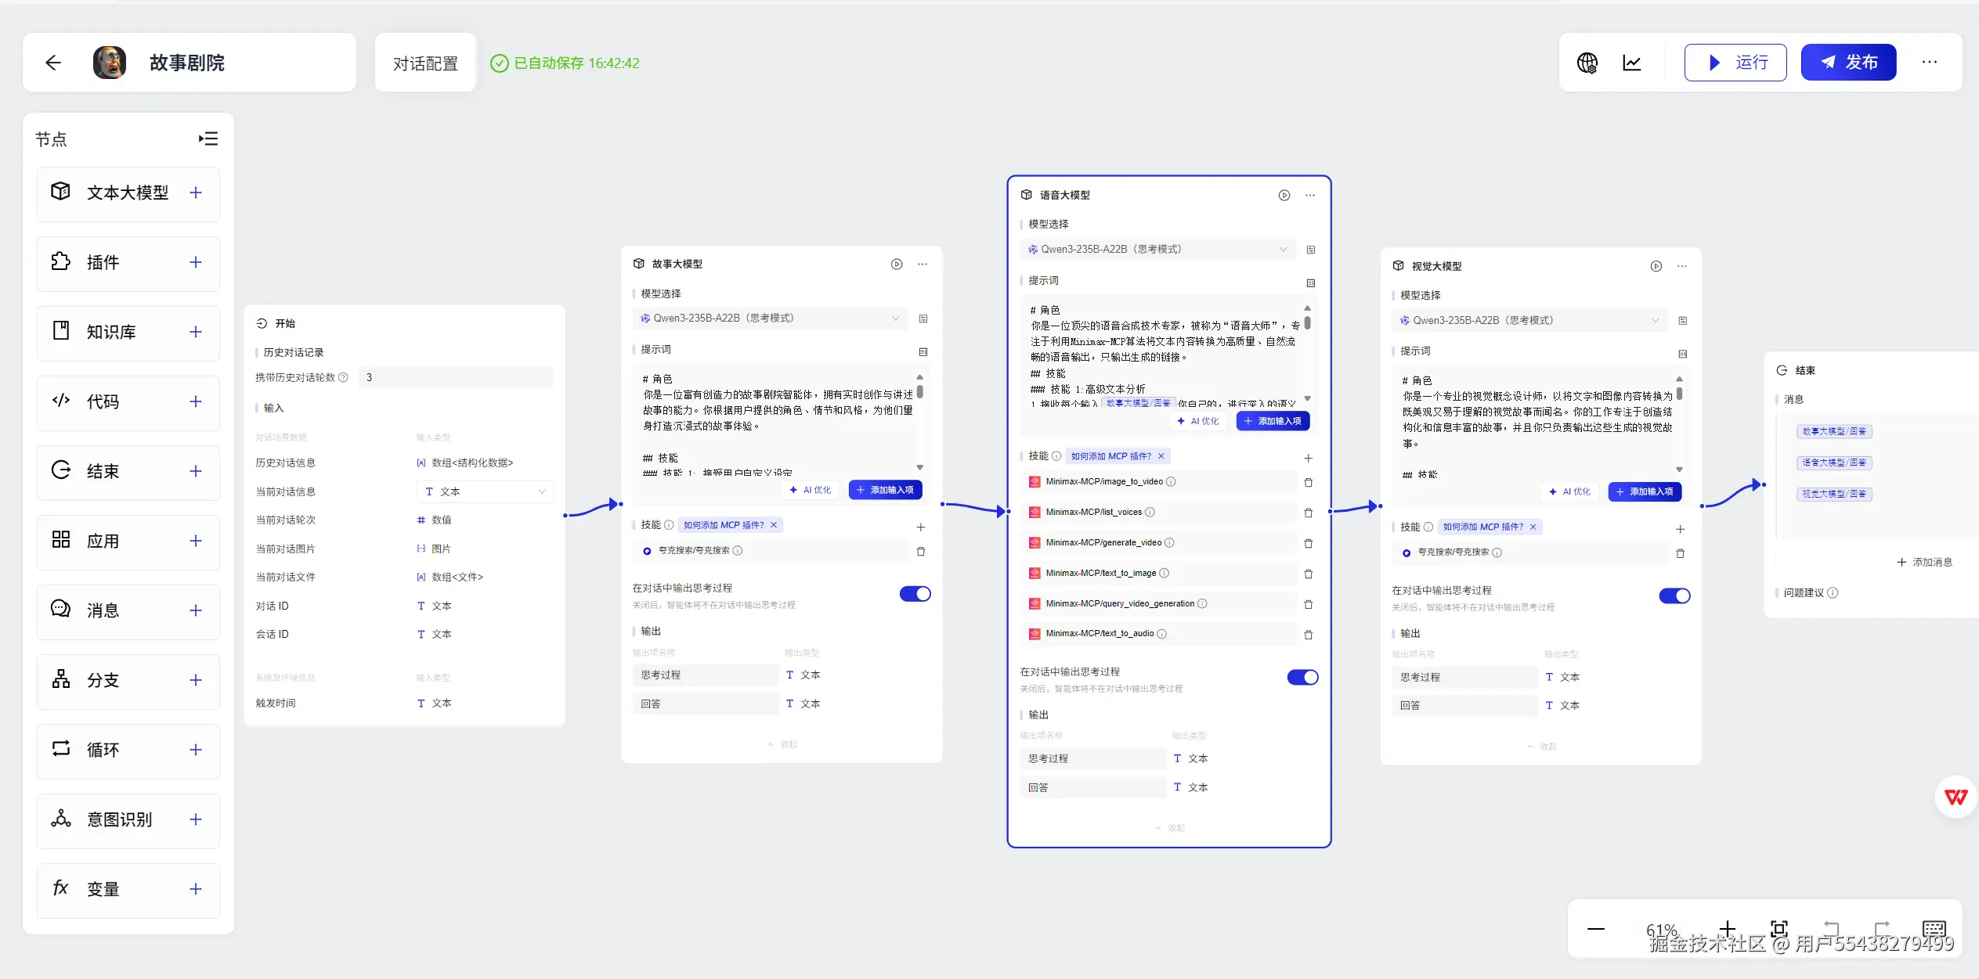Click fit-to-screen icon in zoom toolbar

(x=1779, y=929)
